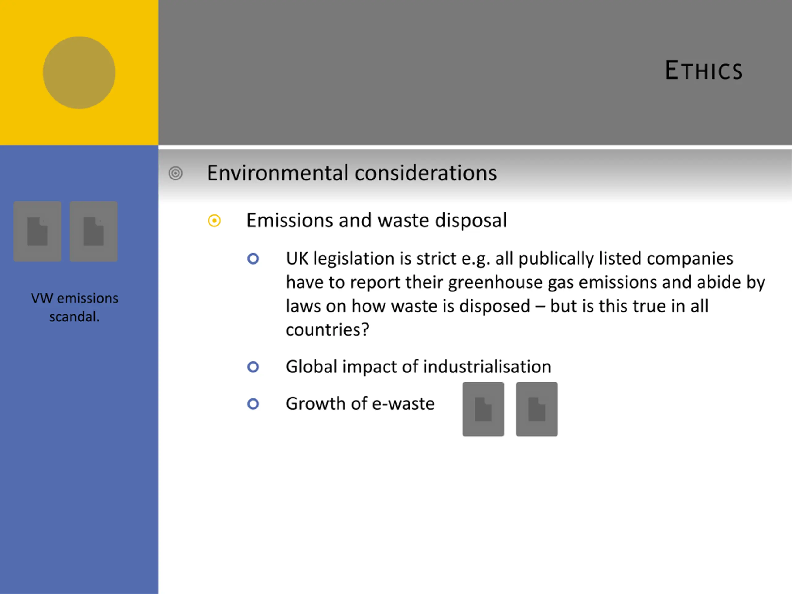Open the first document icon beside Growth of e-waste
The height and width of the screenshot is (594, 792).
483,409
